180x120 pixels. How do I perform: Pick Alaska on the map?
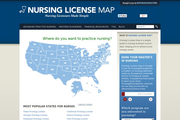tap(77, 87)
